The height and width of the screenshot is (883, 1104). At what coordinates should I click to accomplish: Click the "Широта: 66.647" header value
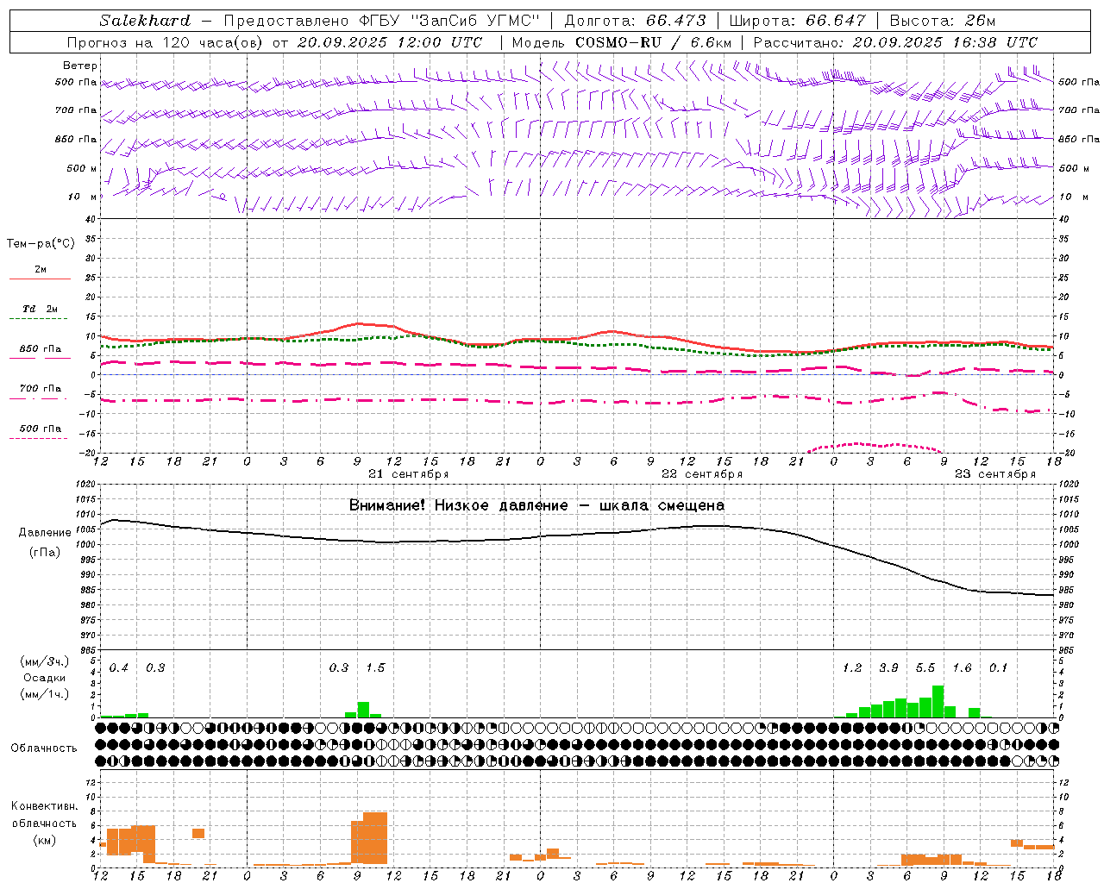point(798,21)
